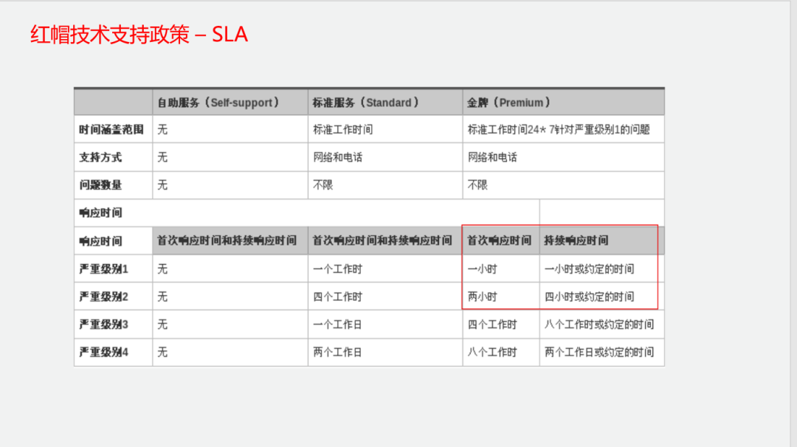Screen dimensions: 797x447
Task: Click 网络和电话 in the Standard column
Action: pyautogui.click(x=337, y=157)
